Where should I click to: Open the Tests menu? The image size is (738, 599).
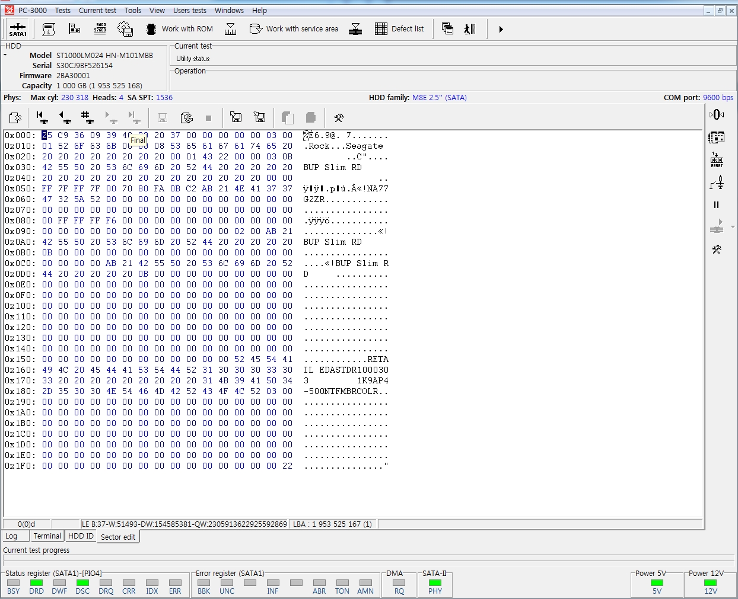(x=63, y=10)
